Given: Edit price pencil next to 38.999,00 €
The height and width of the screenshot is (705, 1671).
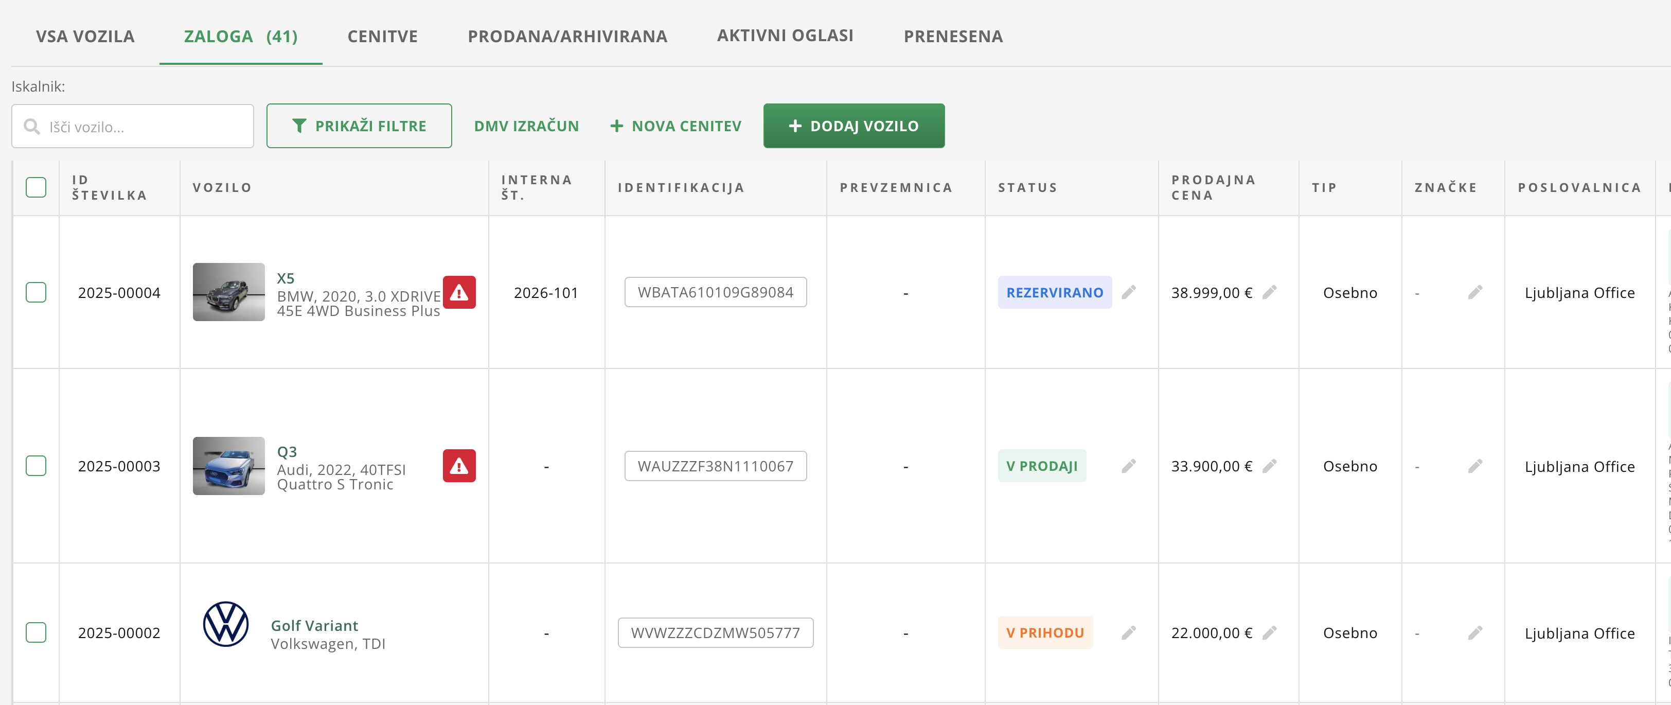Looking at the screenshot, I should 1269,292.
